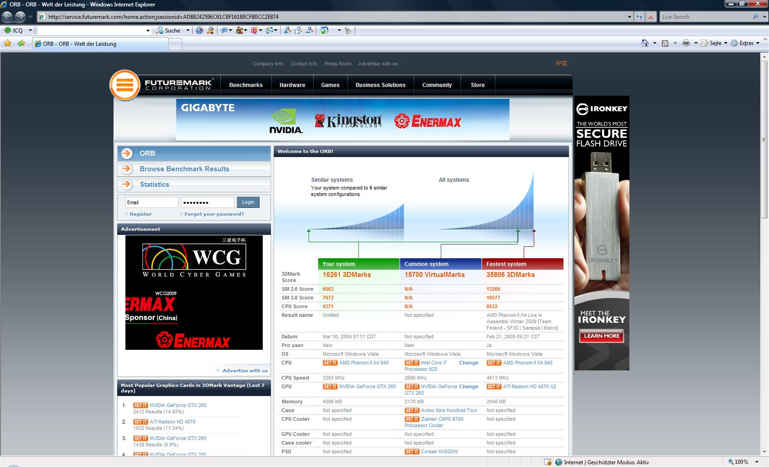
Task: Click the Contact Info link
Action: [x=304, y=64]
